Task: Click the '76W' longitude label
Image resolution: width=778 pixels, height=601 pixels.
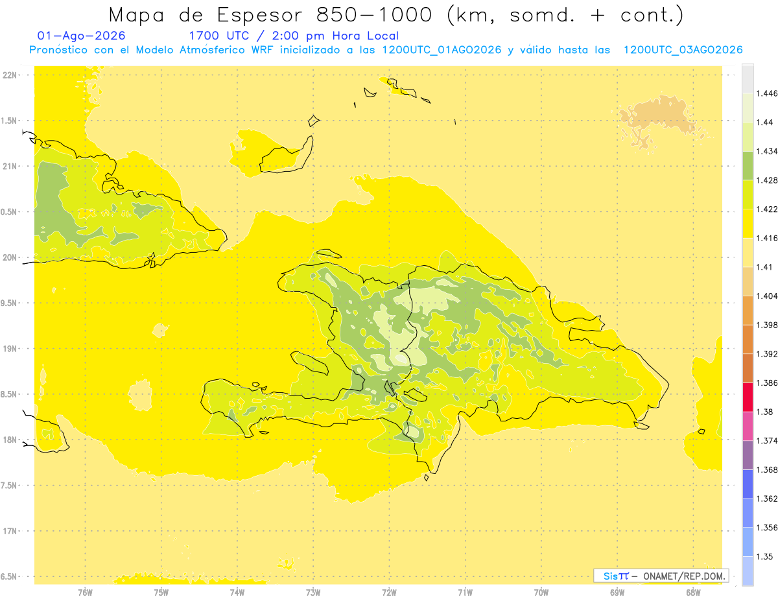Action: 85,593
